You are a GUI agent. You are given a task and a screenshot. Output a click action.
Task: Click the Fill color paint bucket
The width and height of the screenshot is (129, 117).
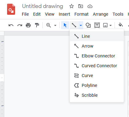[x=121, y=25]
